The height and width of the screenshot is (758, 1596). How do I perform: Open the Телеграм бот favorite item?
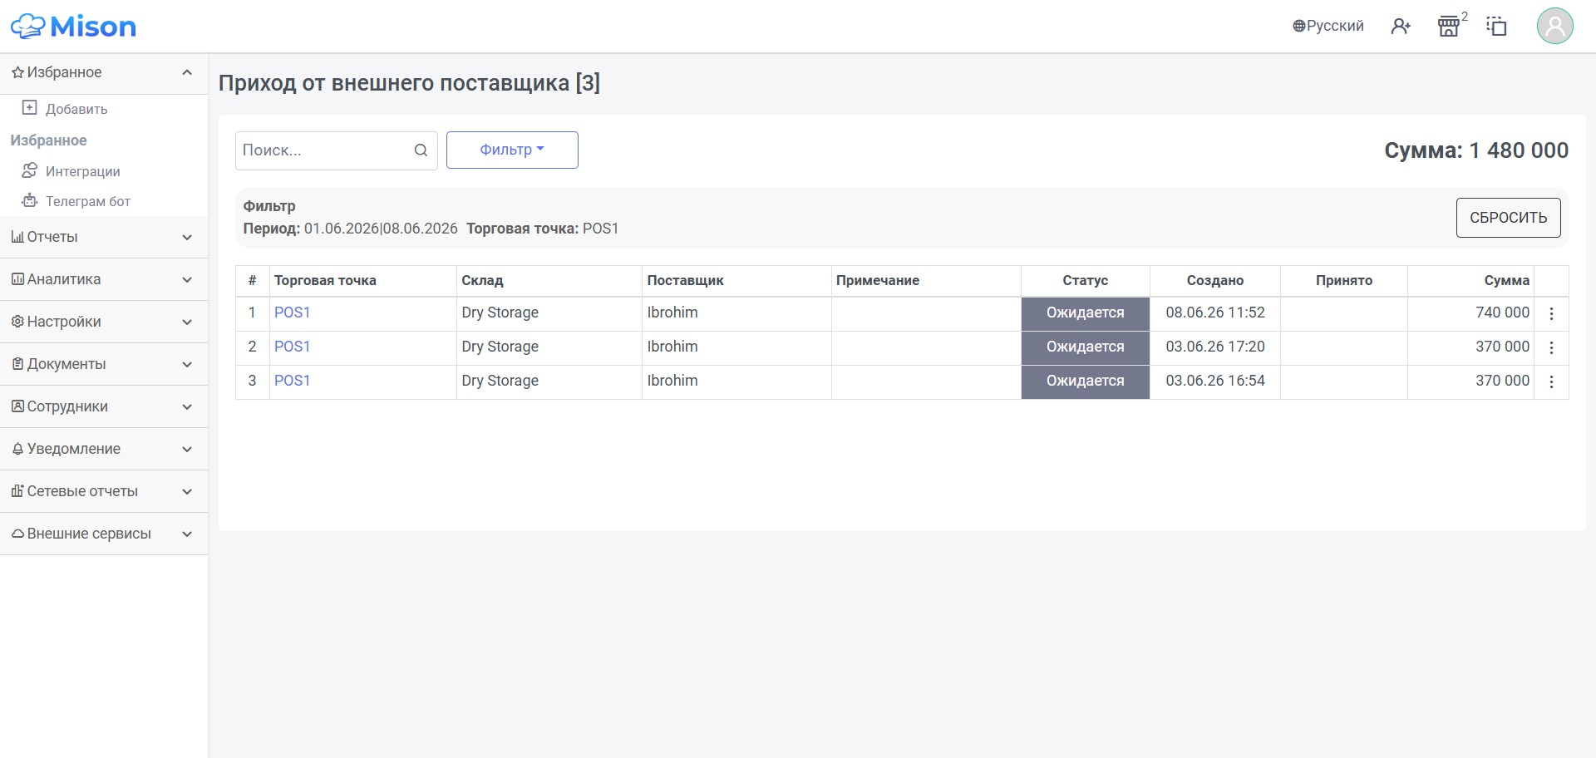coord(87,201)
